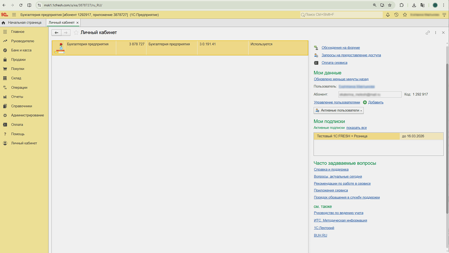This screenshot has width=449, height=253.
Task: Click green plus Добавить user icon
Action: click(x=365, y=102)
